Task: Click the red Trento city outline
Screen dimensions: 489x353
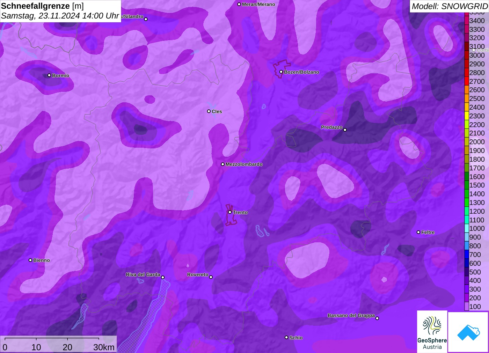Action: pyautogui.click(x=231, y=215)
